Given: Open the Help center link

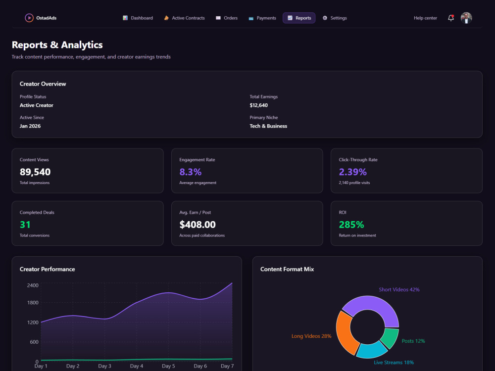Looking at the screenshot, I should [x=425, y=18].
